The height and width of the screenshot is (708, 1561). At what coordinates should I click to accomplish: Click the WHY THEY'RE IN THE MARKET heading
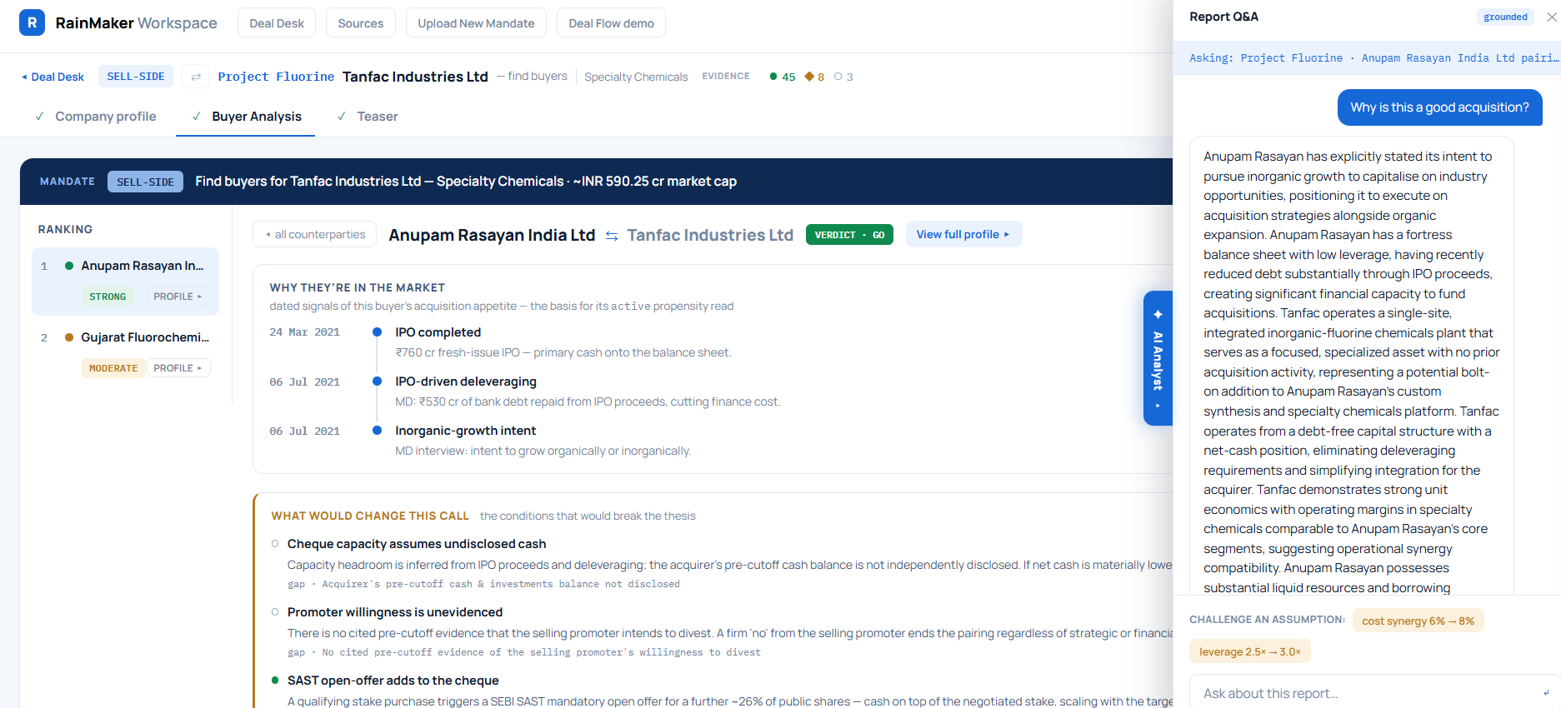pyautogui.click(x=357, y=287)
